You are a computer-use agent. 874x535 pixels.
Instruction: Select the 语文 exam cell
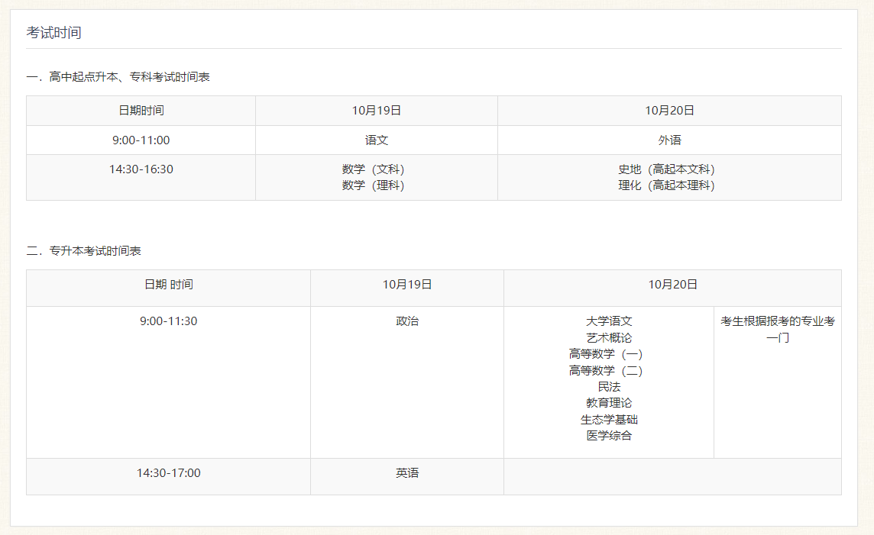point(377,140)
